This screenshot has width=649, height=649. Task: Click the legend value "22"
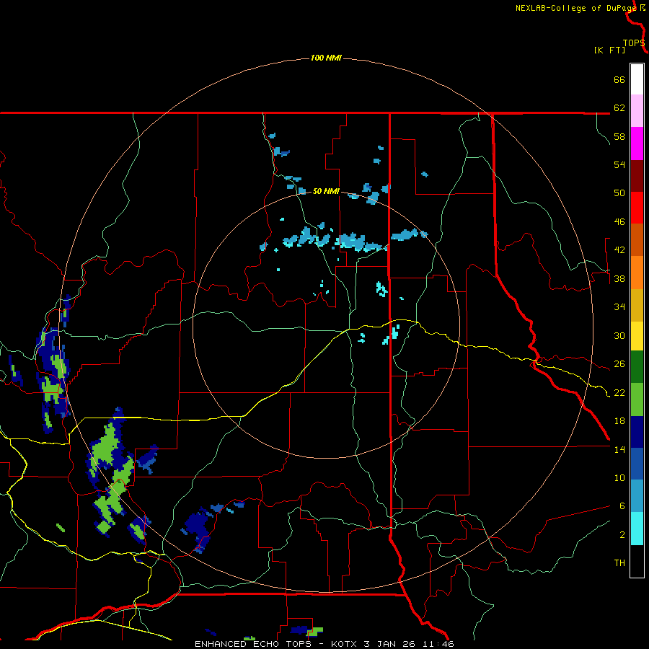tap(619, 392)
